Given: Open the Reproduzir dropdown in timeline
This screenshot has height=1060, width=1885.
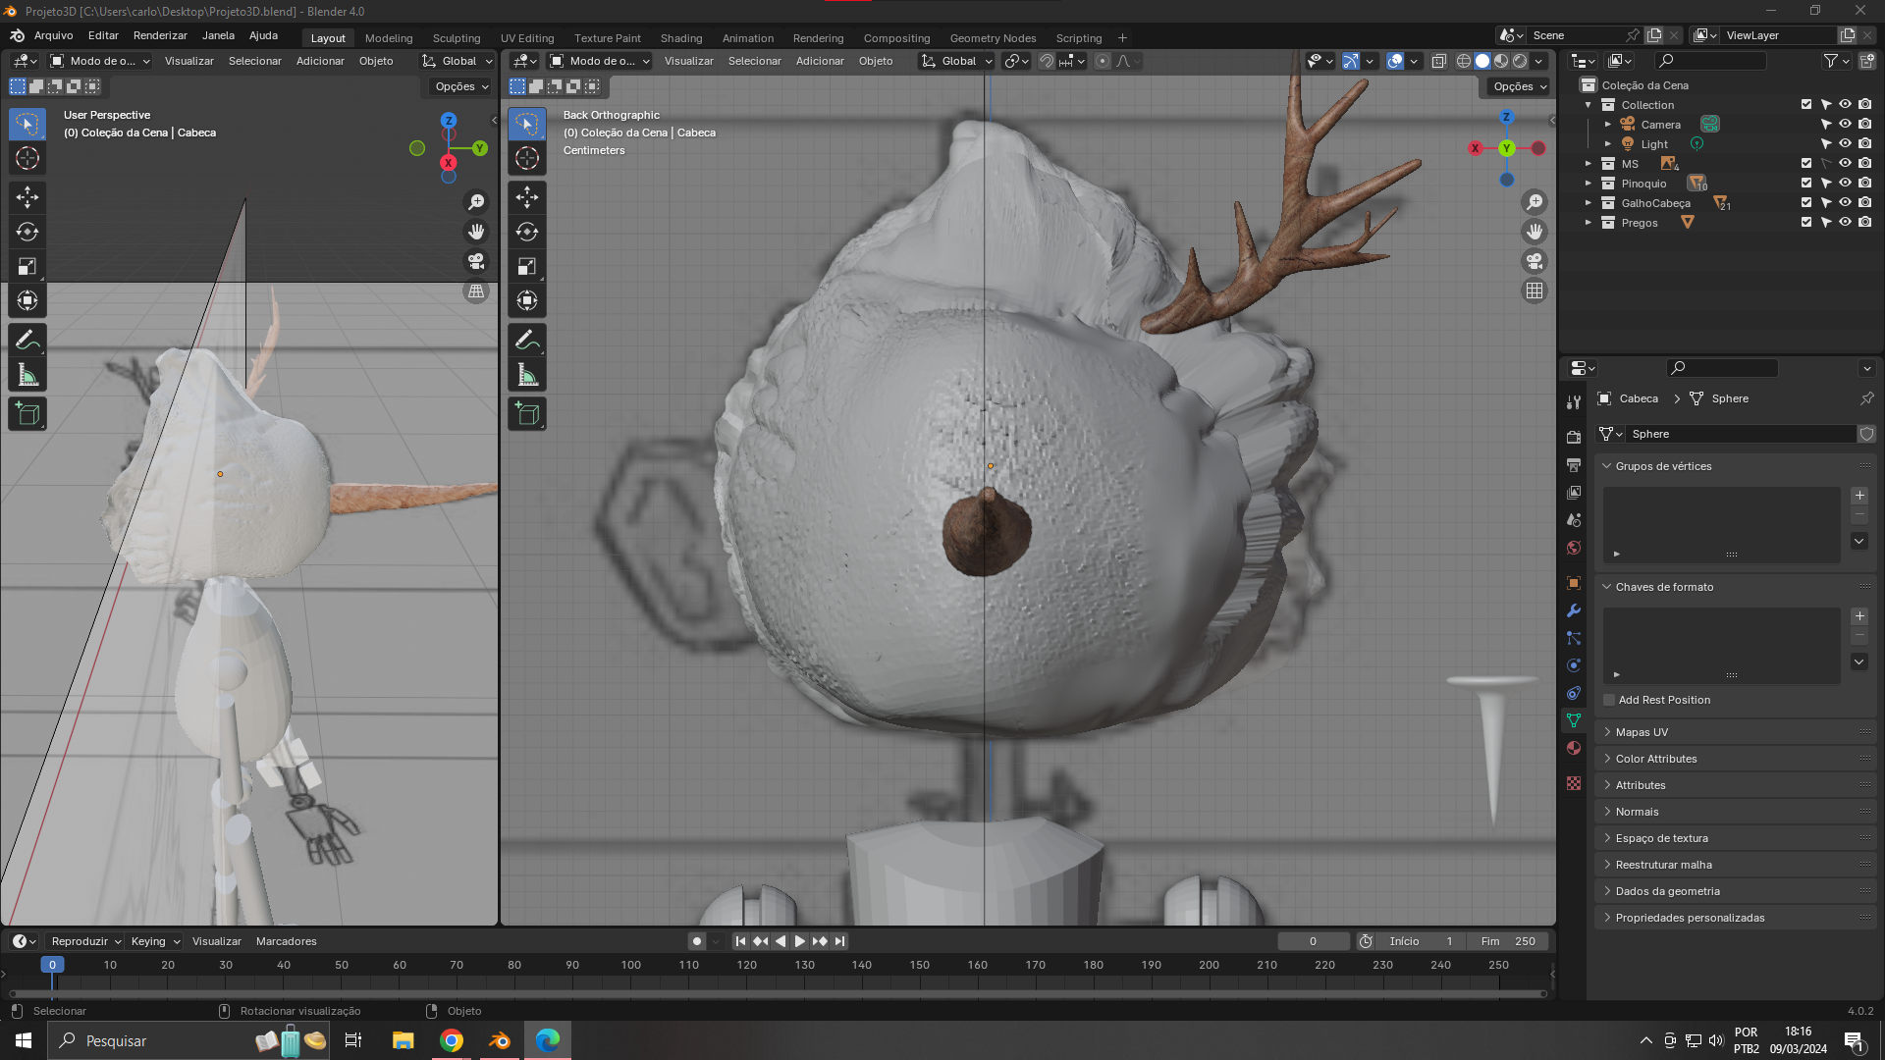Looking at the screenshot, I should pyautogui.click(x=85, y=941).
